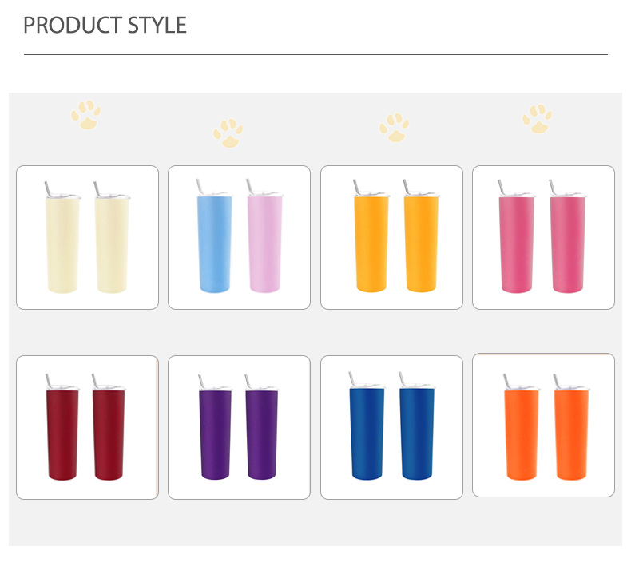Screen dimensions: 631x562
Task: Select the royal blue tumbler pair card
Action: pos(391,427)
